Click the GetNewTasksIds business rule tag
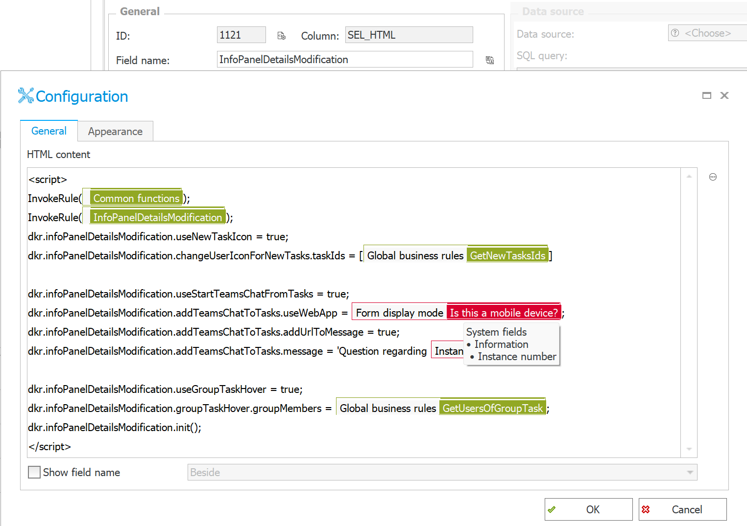The height and width of the screenshot is (526, 747). click(x=507, y=255)
